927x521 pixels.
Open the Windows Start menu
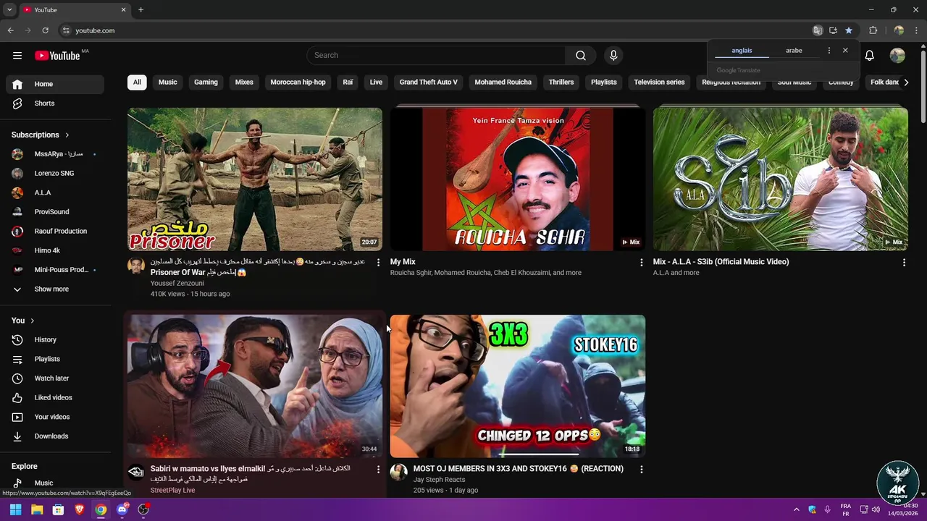[x=15, y=509]
